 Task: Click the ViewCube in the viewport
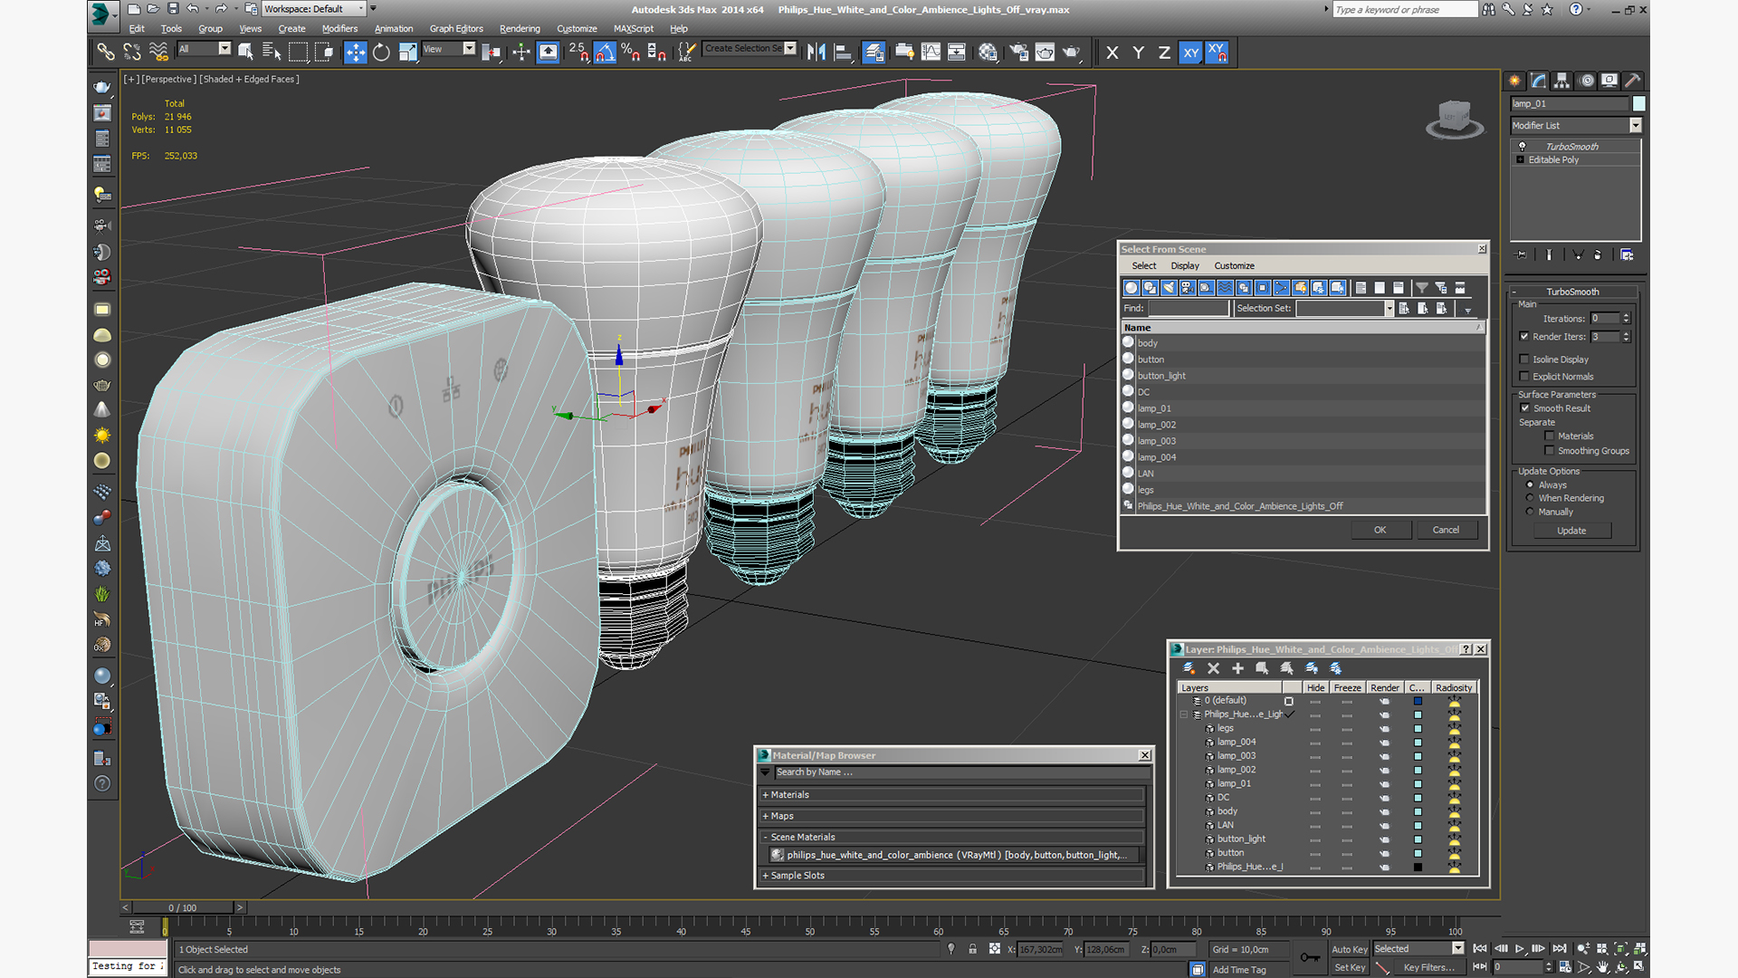pos(1454,118)
